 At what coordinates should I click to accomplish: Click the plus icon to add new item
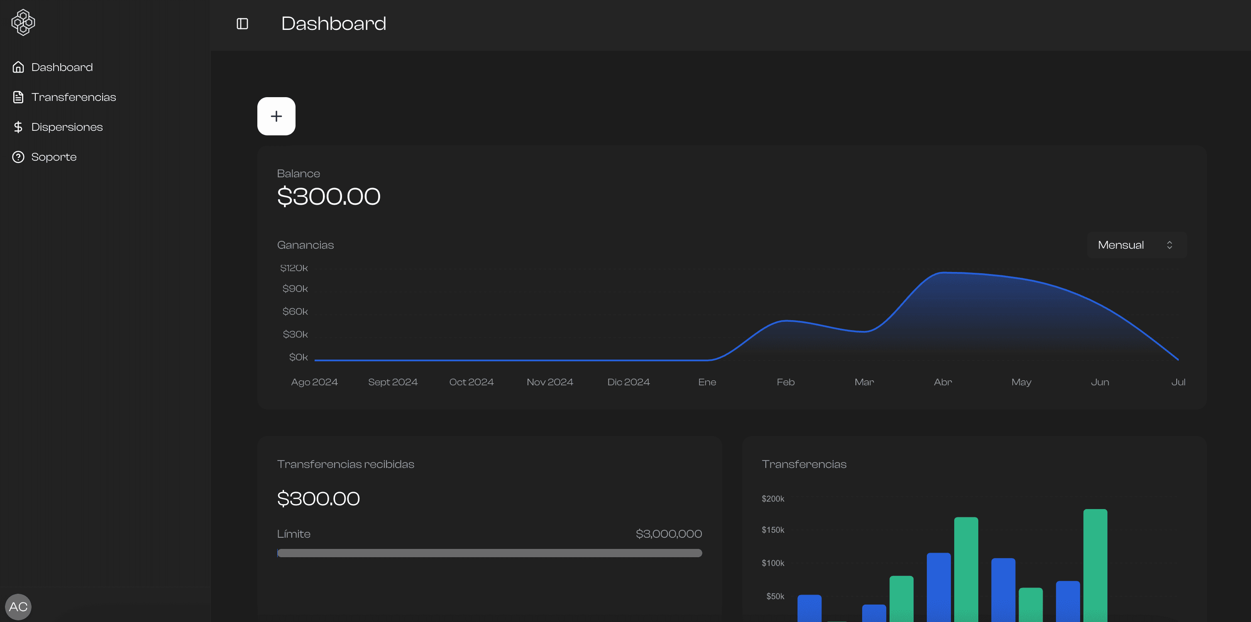pos(276,116)
